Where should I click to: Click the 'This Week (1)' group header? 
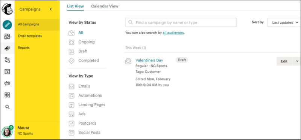click(x=135, y=48)
